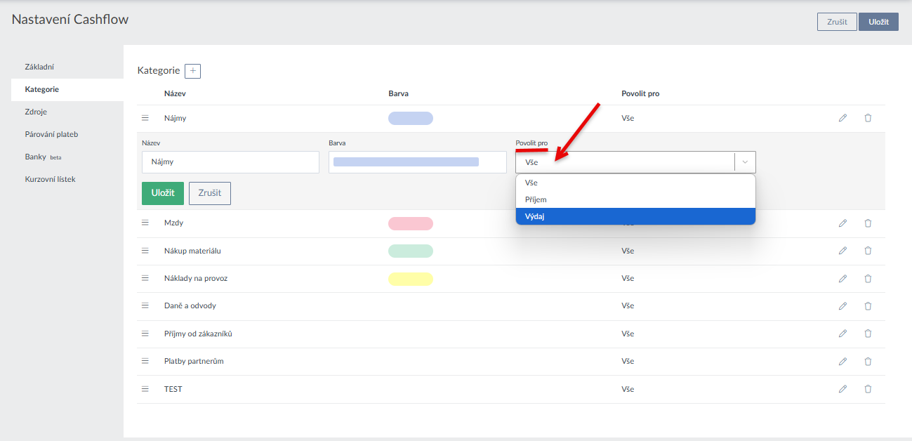Select Výdaj option in dropdown
Screen dimensions: 912x441
(x=635, y=216)
